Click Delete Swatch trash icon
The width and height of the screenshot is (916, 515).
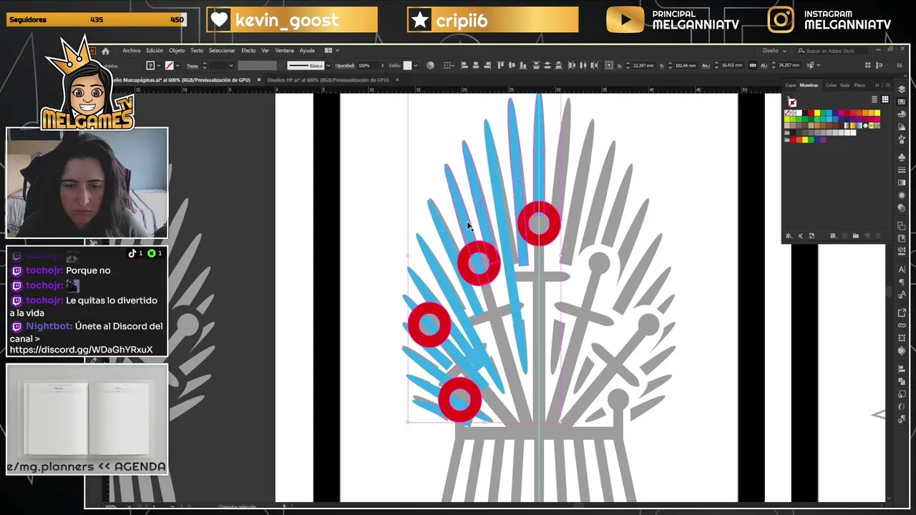(878, 235)
